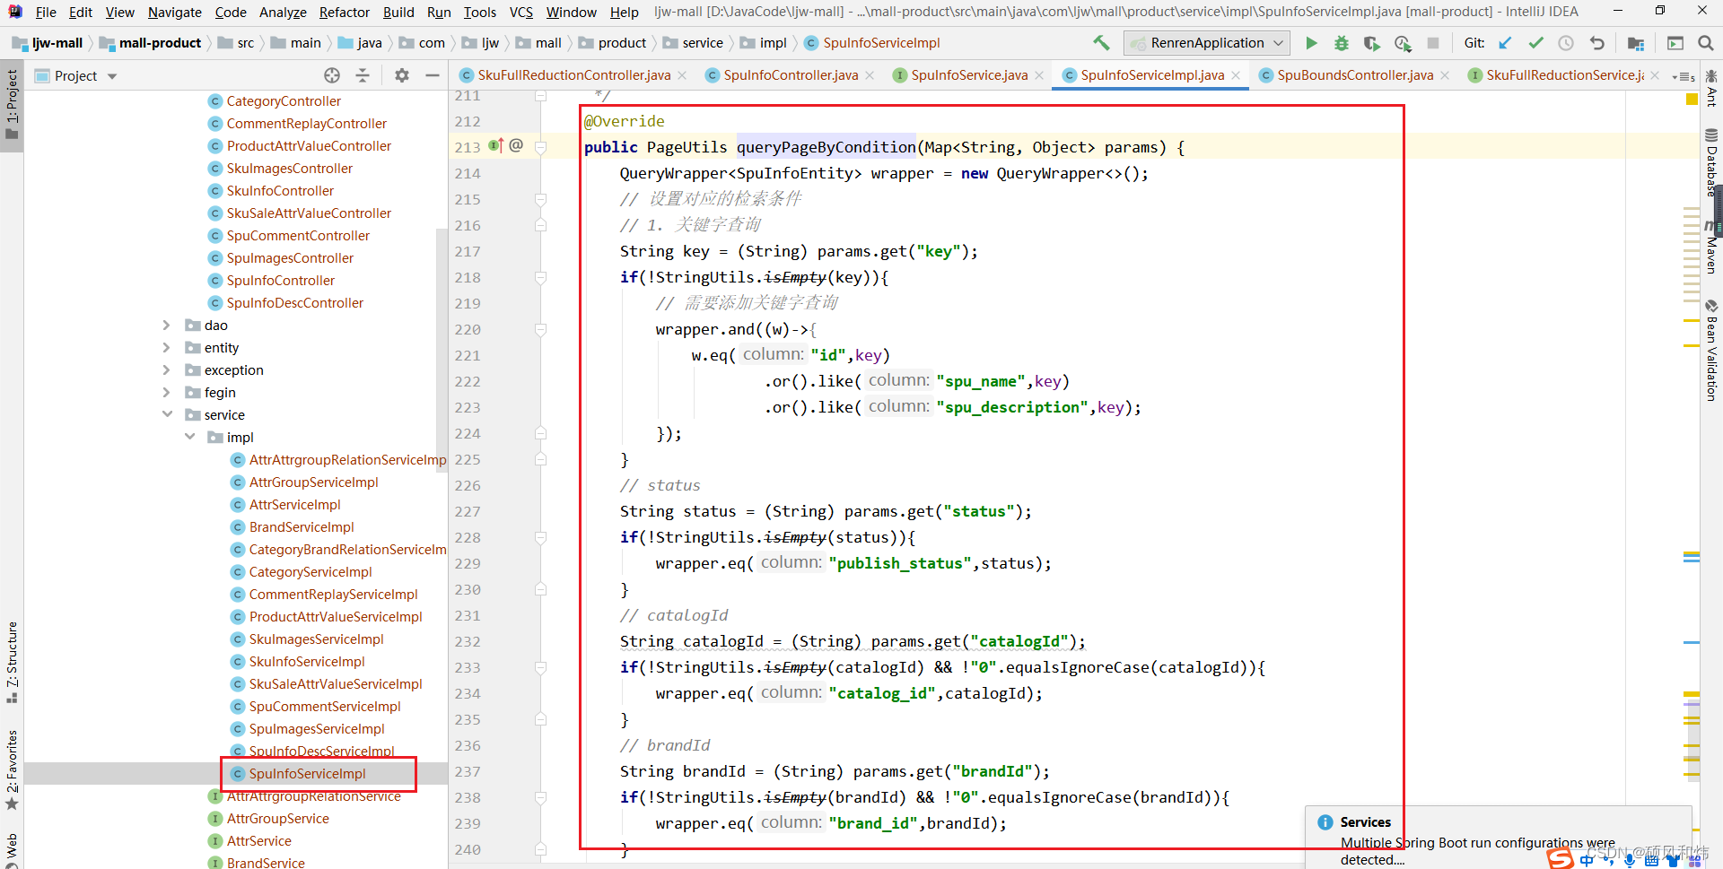The height and width of the screenshot is (869, 1723).
Task: Select SpuInfoServiceImpl in project tree
Action: (307, 773)
